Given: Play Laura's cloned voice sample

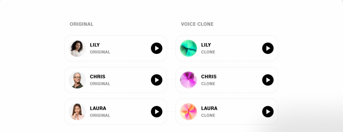Looking at the screenshot, I should click(x=268, y=112).
